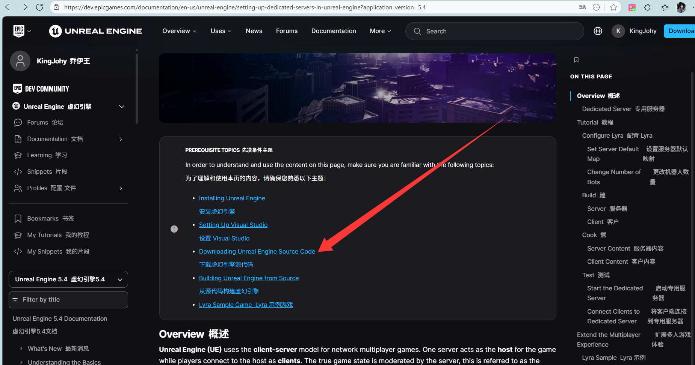Viewport: 695px width, 365px height.
Task: Click the address bar URL
Action: 245,7
